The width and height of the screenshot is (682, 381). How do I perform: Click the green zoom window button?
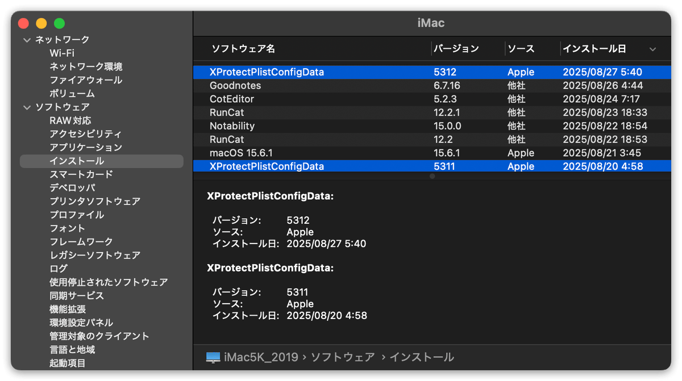point(59,23)
